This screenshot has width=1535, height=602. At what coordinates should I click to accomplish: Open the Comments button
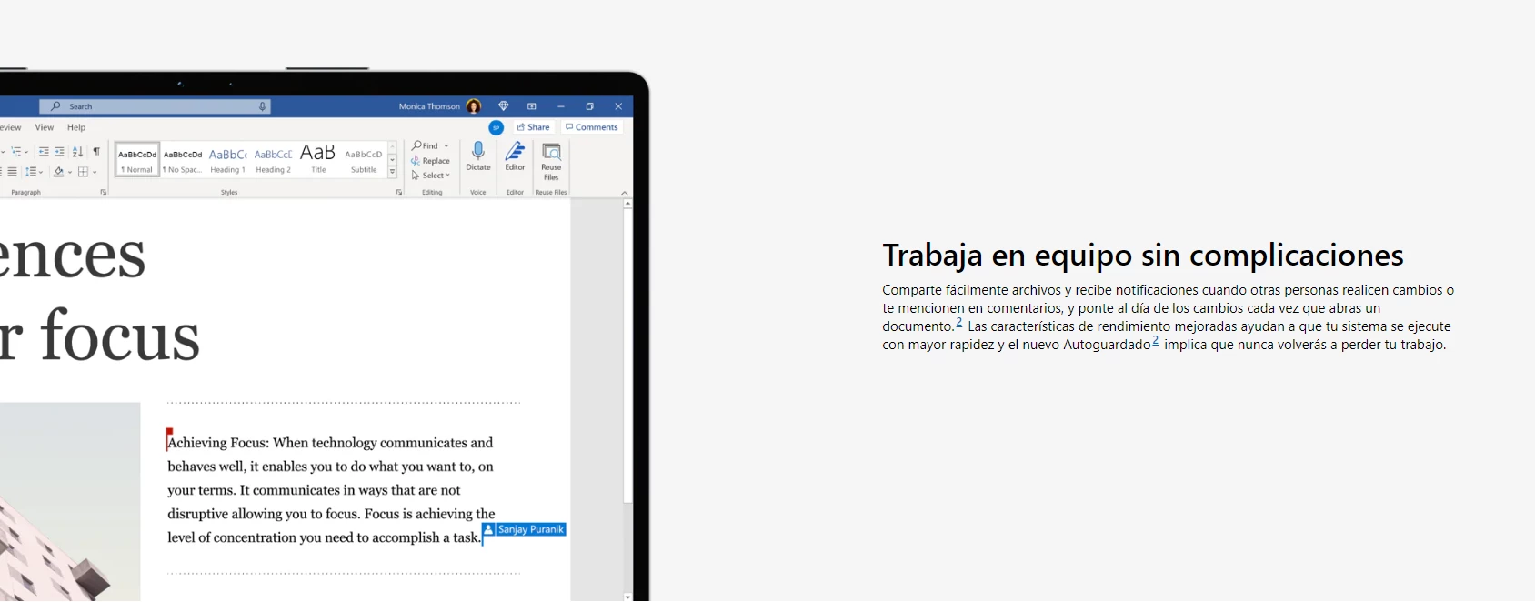[592, 127]
